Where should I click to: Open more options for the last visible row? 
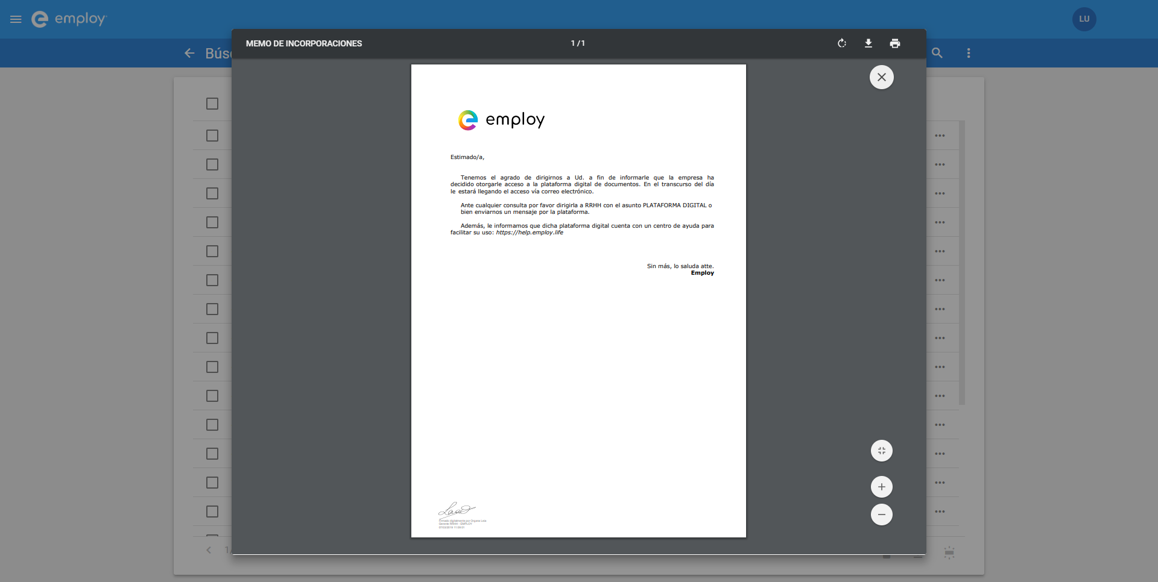point(940,512)
